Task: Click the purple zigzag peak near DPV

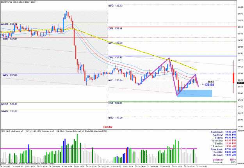Action: pos(169,59)
